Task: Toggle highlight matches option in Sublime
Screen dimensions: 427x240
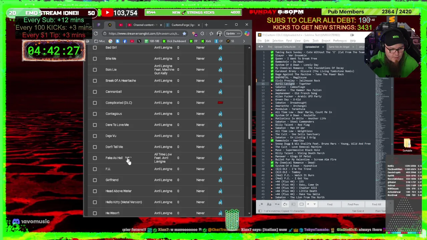Action: click(x=302, y=204)
